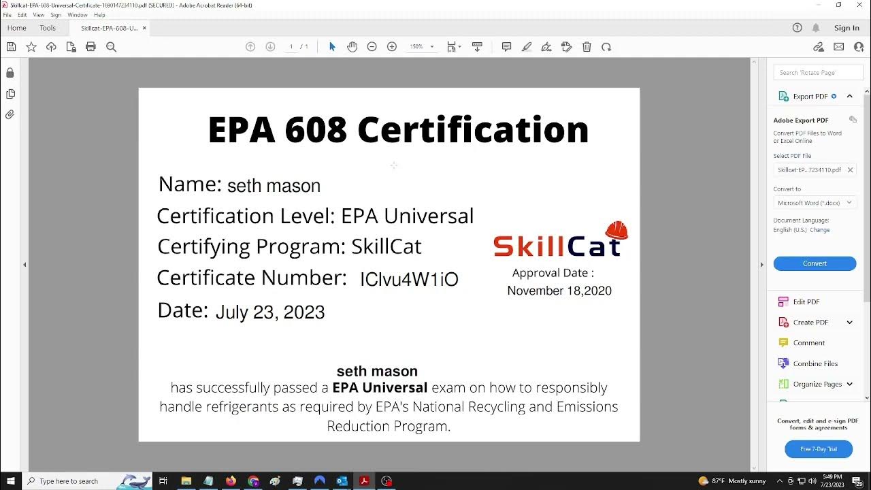Viewport: 871px width, 490px height.
Task: Open the Microsoft Word convert-to dropdown
Action: click(815, 203)
